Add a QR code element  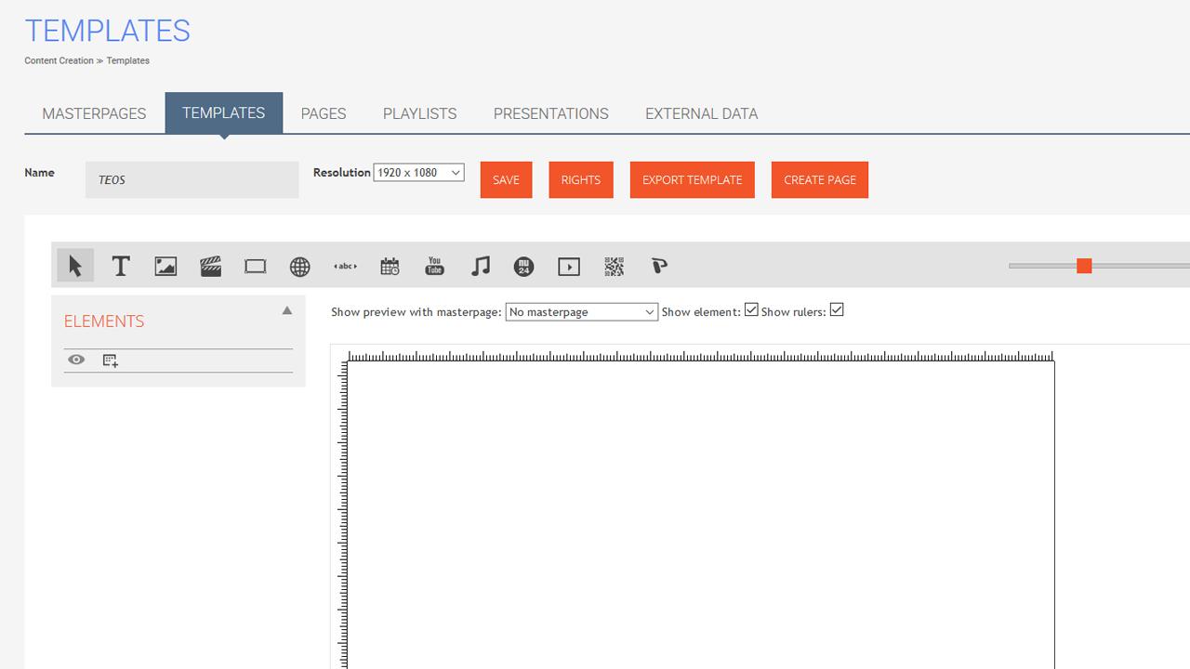coord(614,267)
